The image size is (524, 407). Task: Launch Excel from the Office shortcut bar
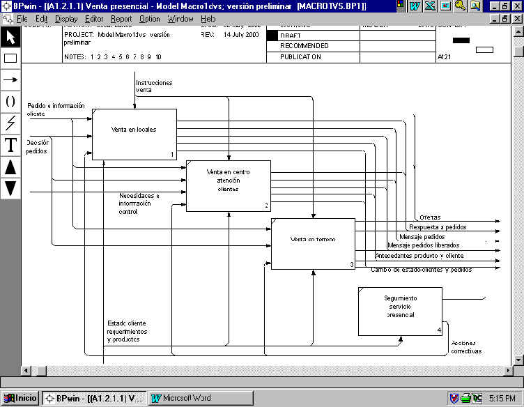click(430, 6)
